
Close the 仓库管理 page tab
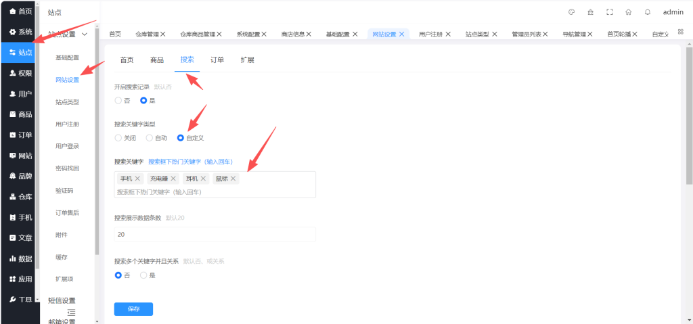[162, 34]
